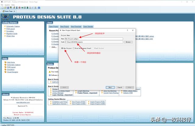The image size is (195, 126).
Task: Select the From Development Board radio button
Action: click(x=74, y=48)
